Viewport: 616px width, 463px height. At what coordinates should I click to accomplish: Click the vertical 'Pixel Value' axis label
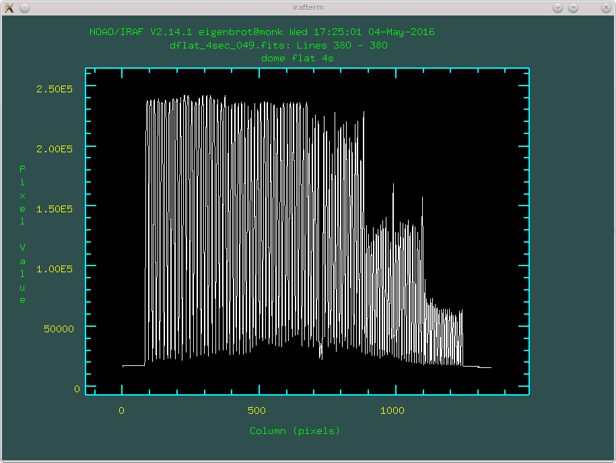click(22, 234)
